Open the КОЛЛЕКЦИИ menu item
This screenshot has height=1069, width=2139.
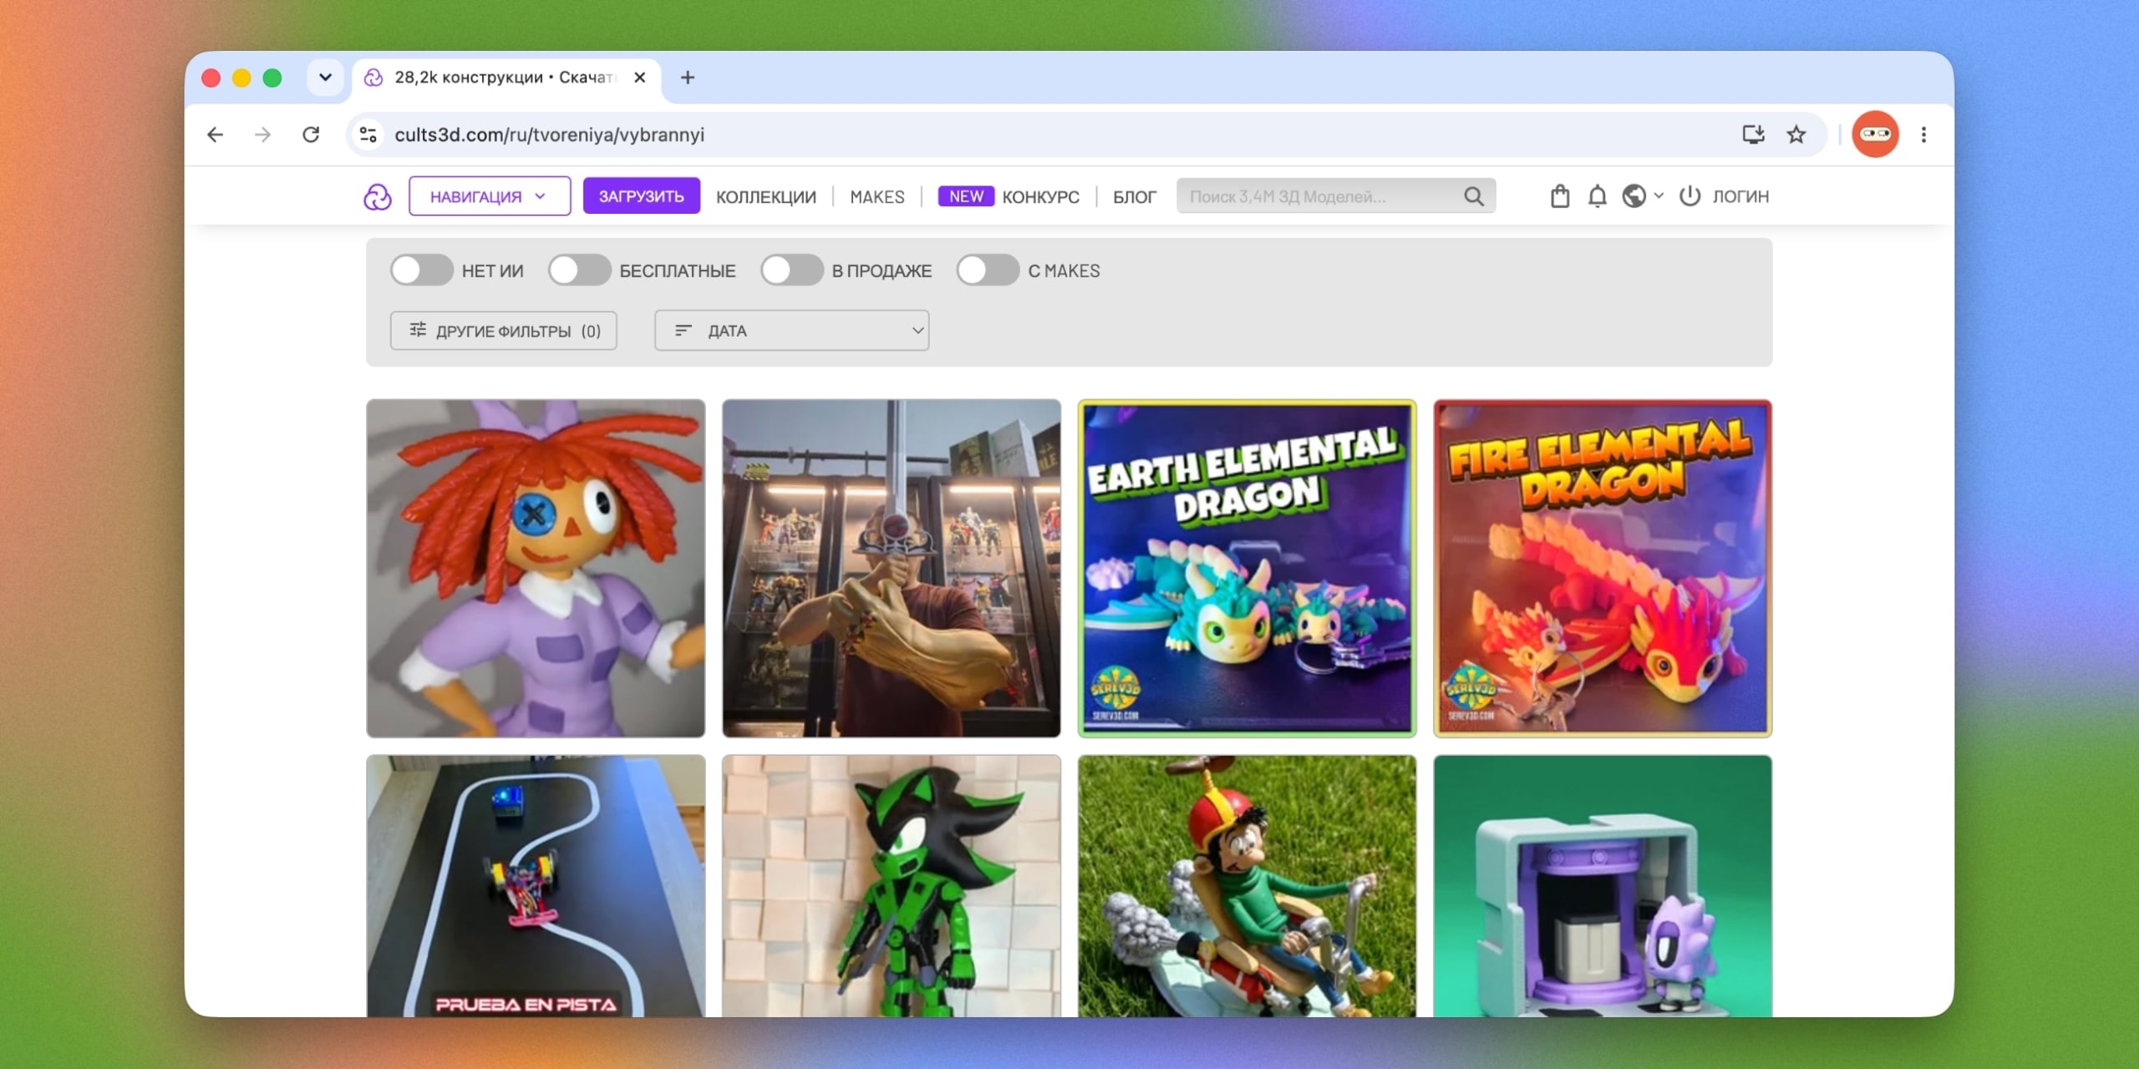(766, 197)
